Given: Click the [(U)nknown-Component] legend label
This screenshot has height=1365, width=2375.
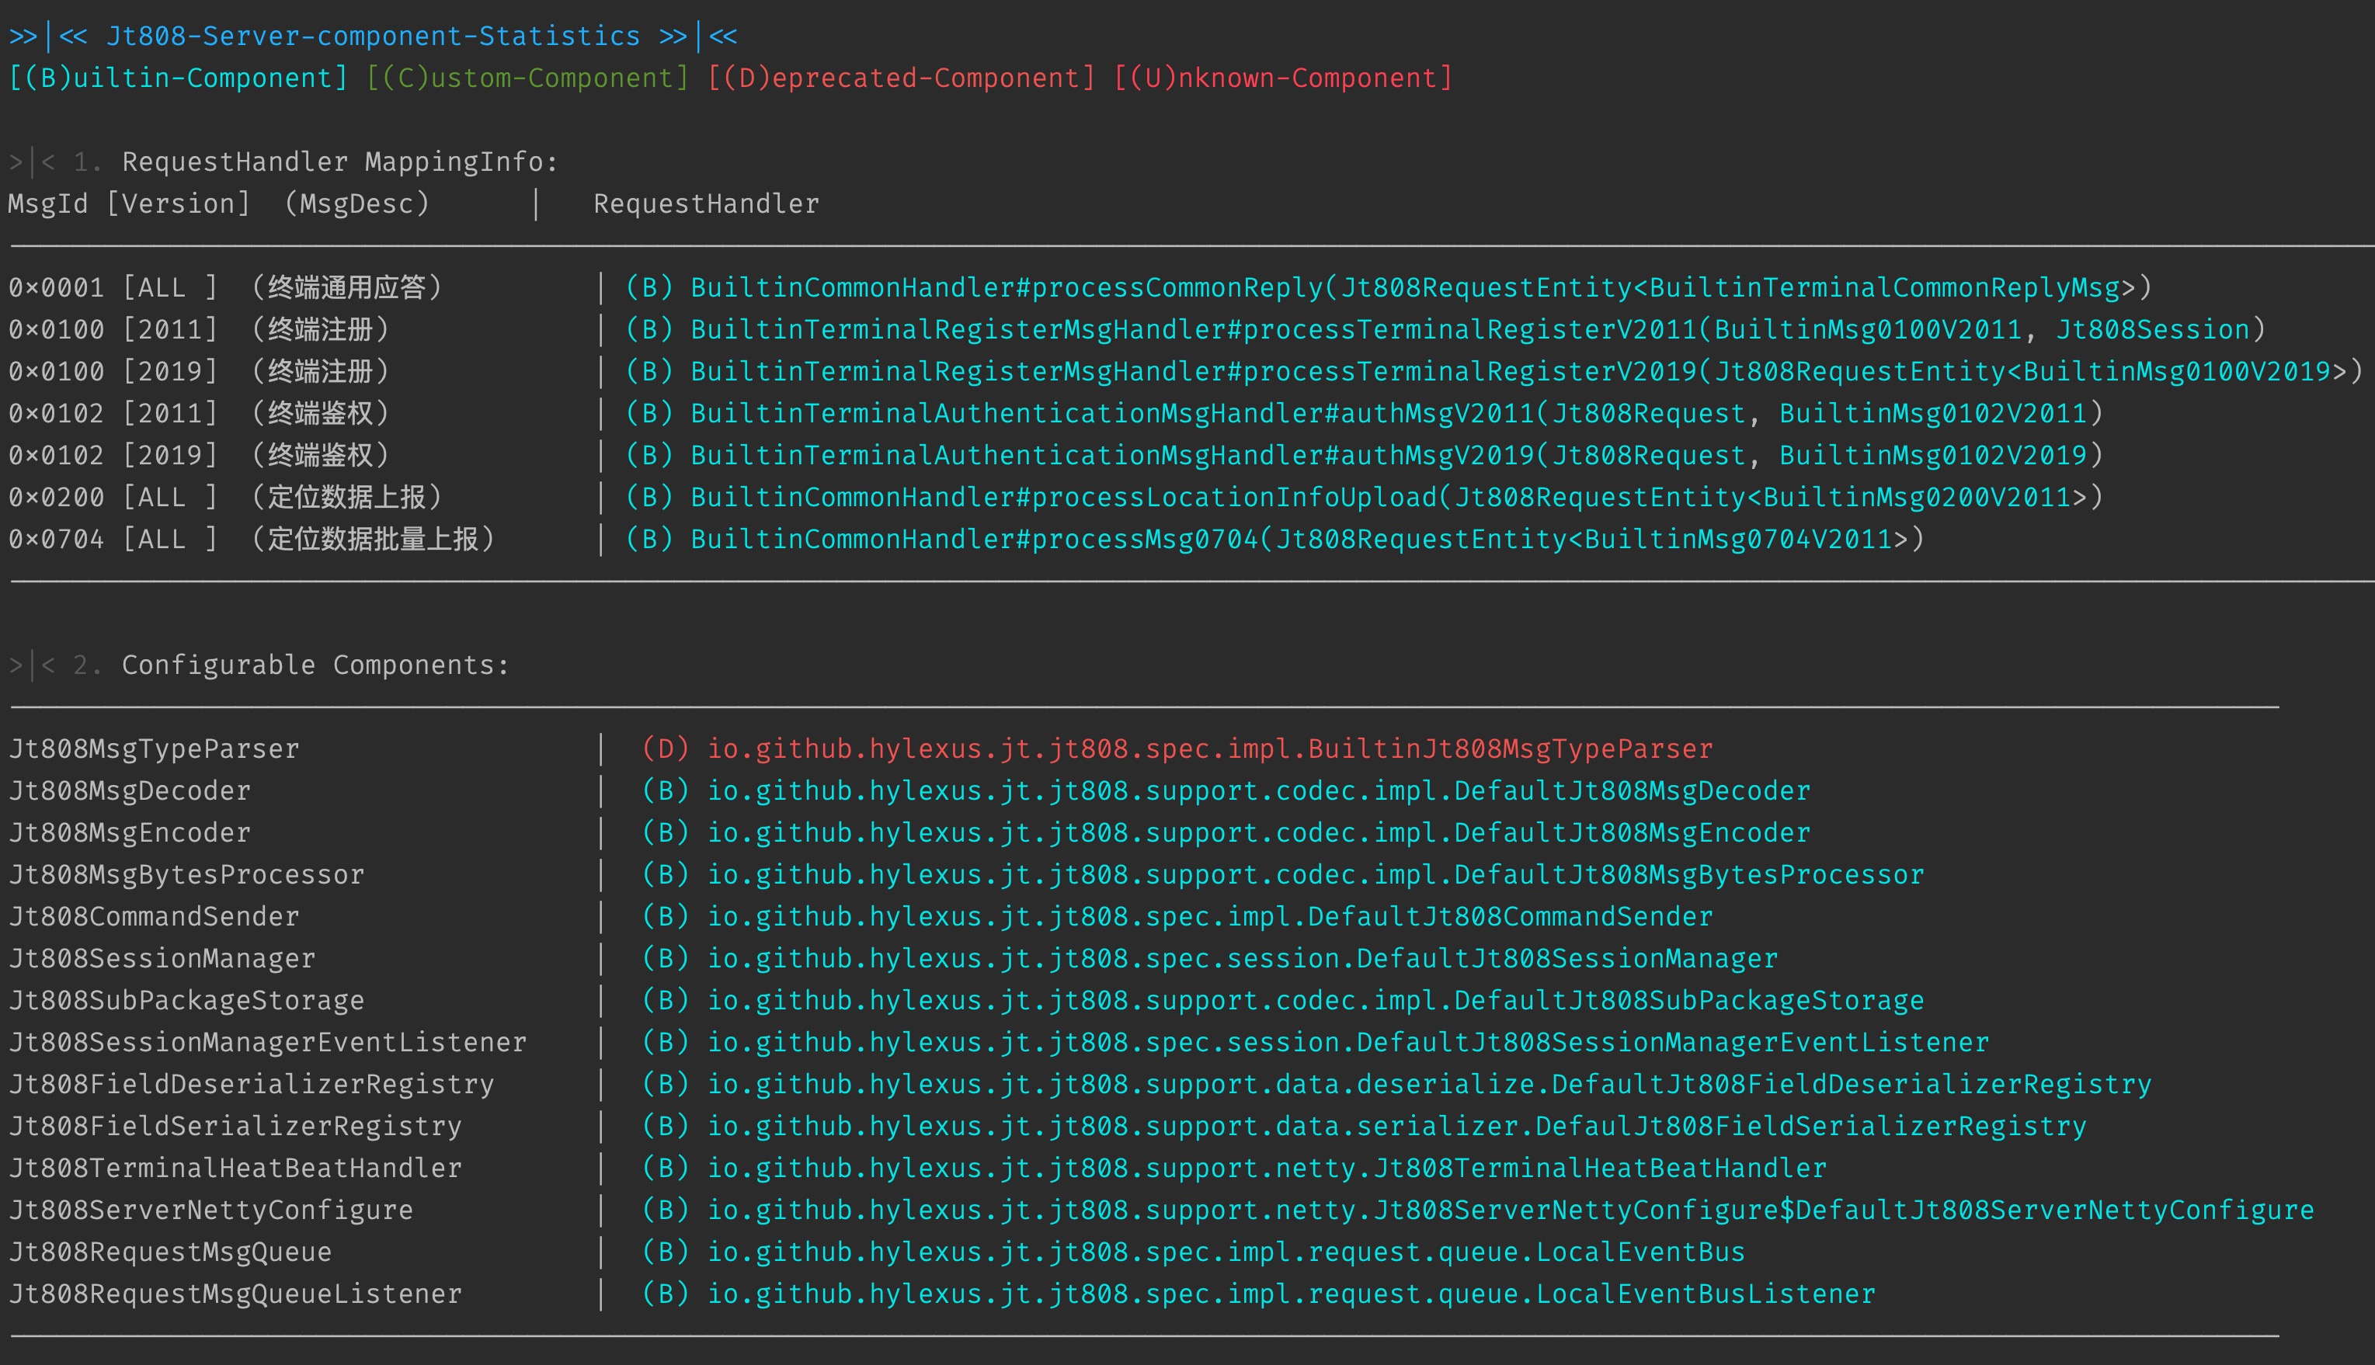Looking at the screenshot, I should pos(1283,78).
